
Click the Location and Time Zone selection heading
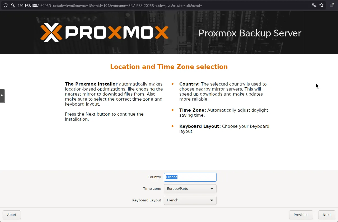point(169,67)
